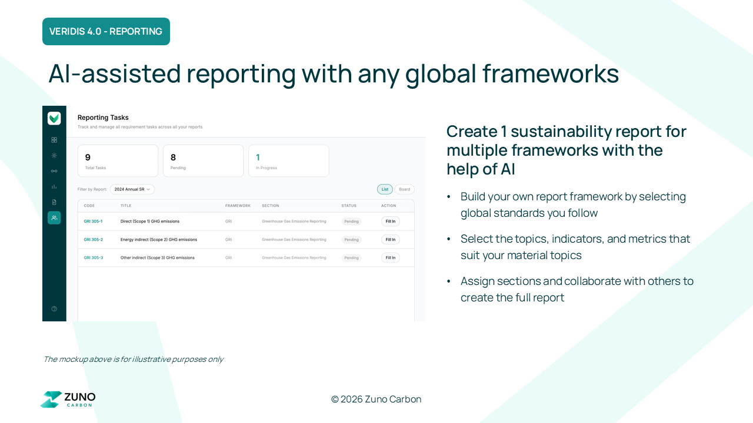Click the STATUS column header
The height and width of the screenshot is (423, 753).
[349, 206]
